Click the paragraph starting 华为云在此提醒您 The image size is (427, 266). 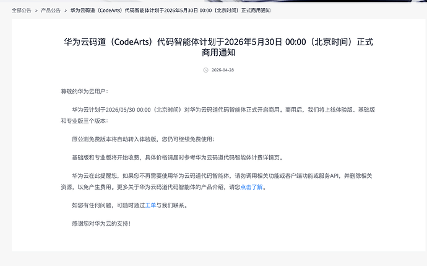pyautogui.click(x=217, y=182)
